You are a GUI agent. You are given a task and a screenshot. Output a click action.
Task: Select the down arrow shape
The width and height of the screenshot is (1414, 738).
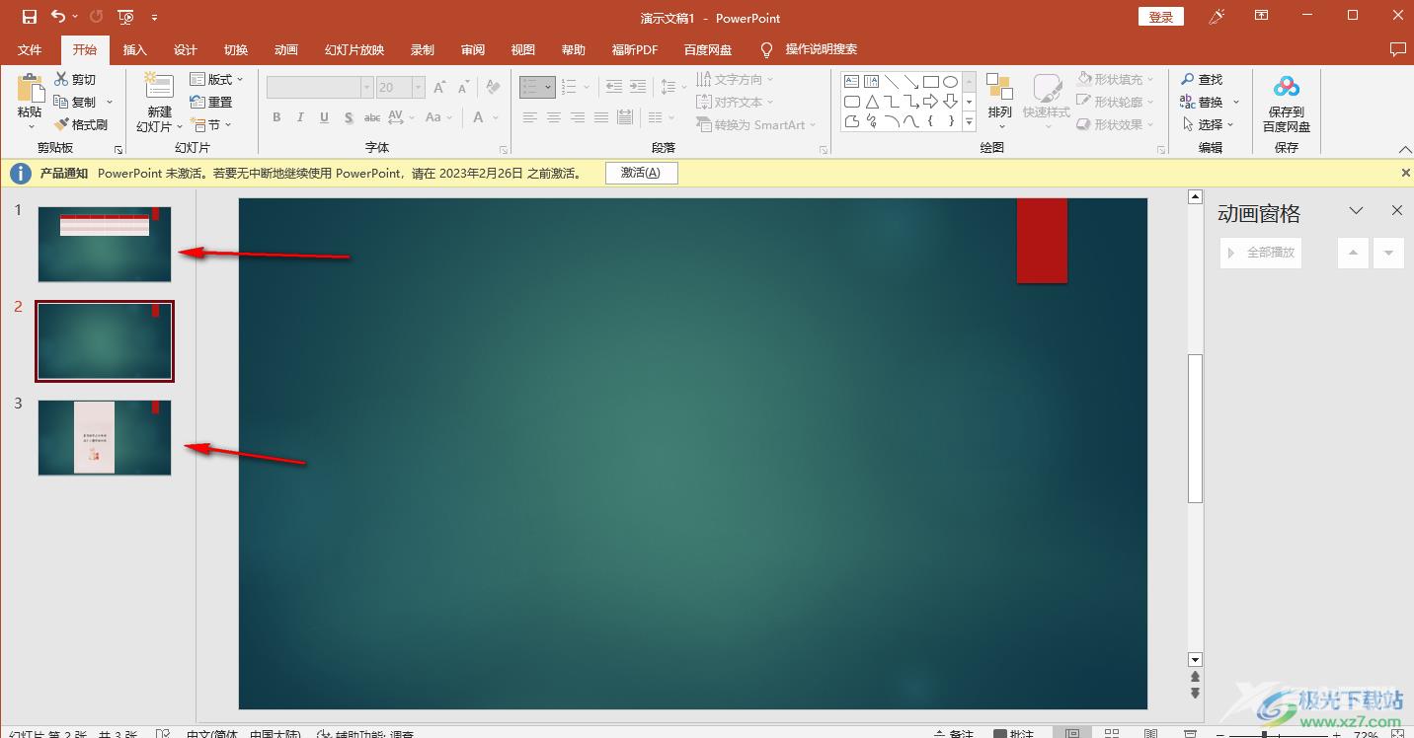950,102
